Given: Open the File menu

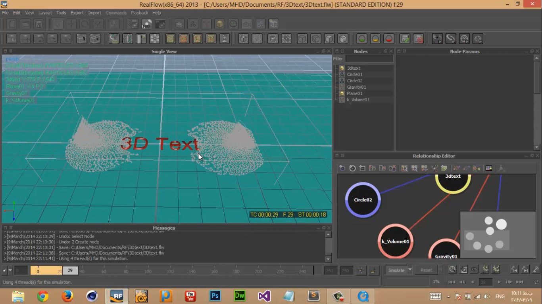Looking at the screenshot, I should [5, 13].
